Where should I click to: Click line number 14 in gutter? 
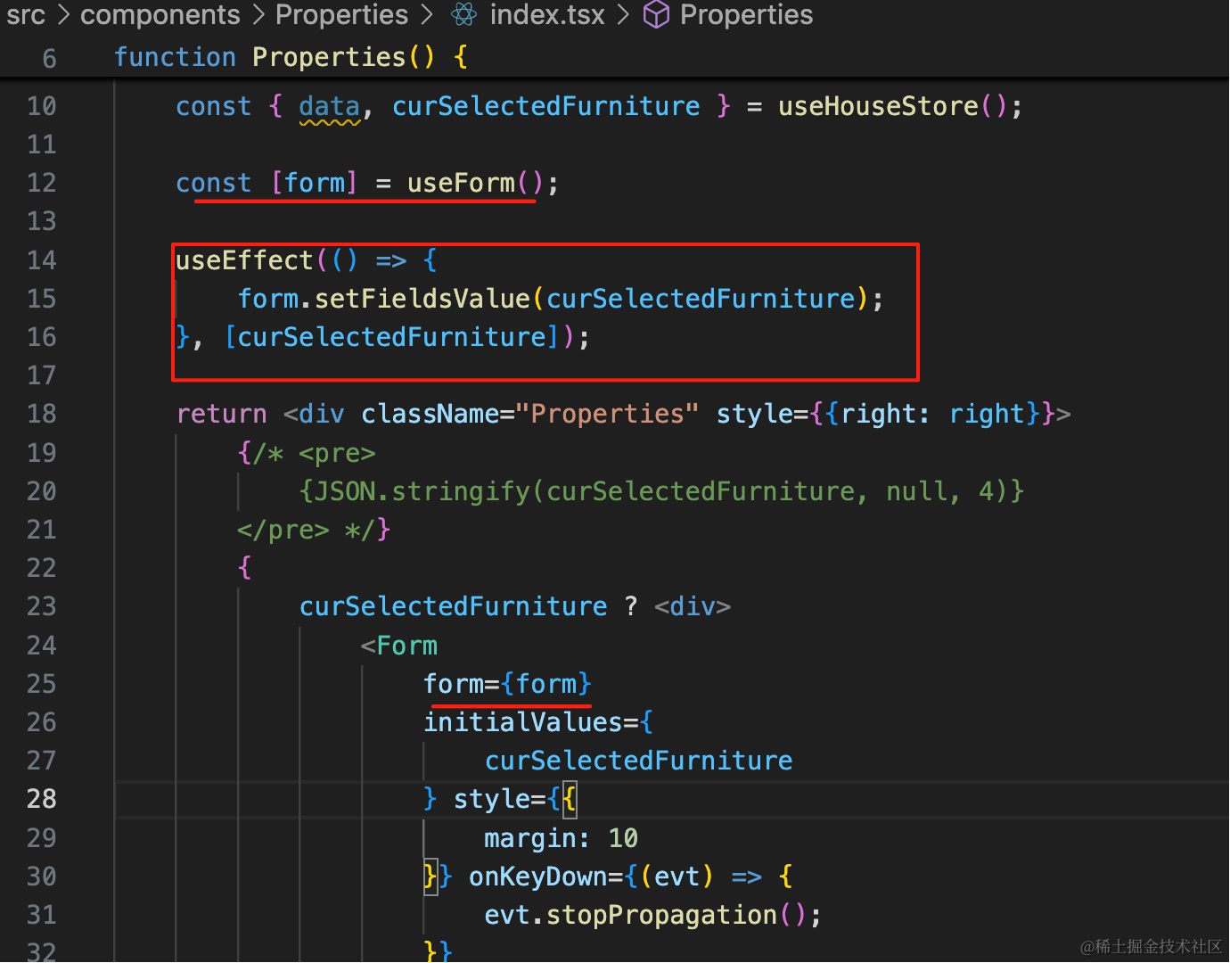click(x=42, y=260)
